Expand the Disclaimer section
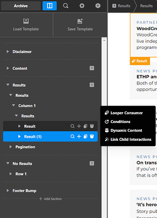Screen dimensions: 157x218 8,51
